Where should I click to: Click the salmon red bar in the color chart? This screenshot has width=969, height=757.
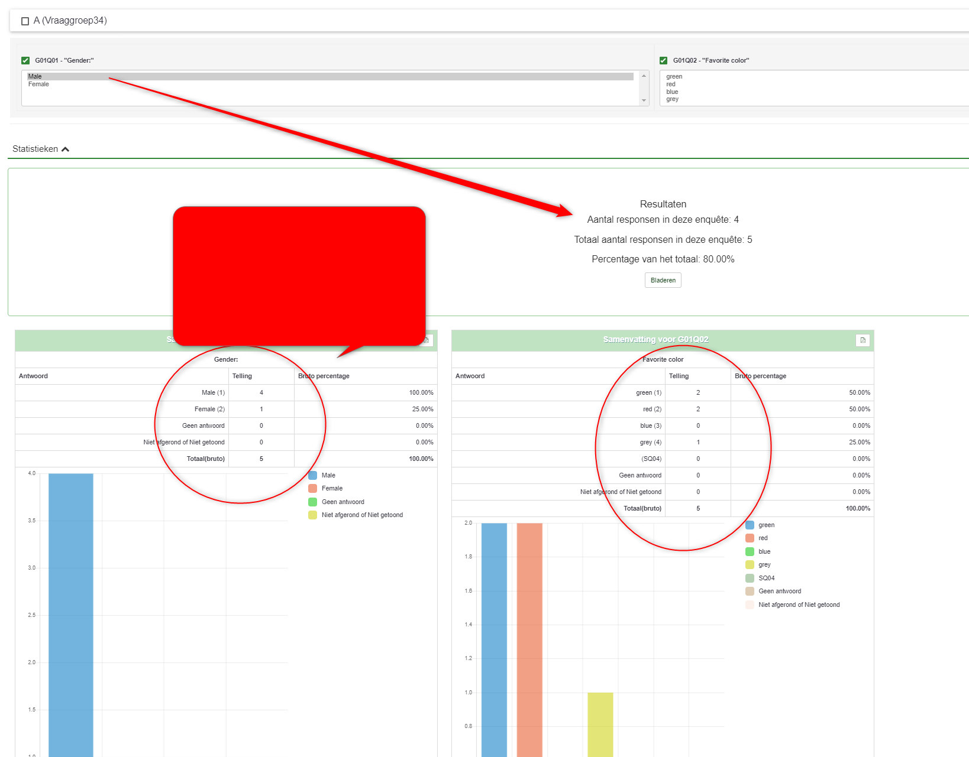pyautogui.click(x=529, y=639)
